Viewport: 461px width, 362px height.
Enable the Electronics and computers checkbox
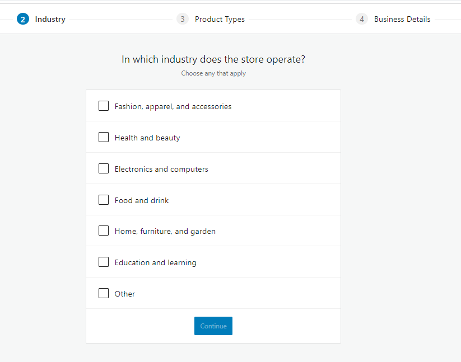coord(104,168)
